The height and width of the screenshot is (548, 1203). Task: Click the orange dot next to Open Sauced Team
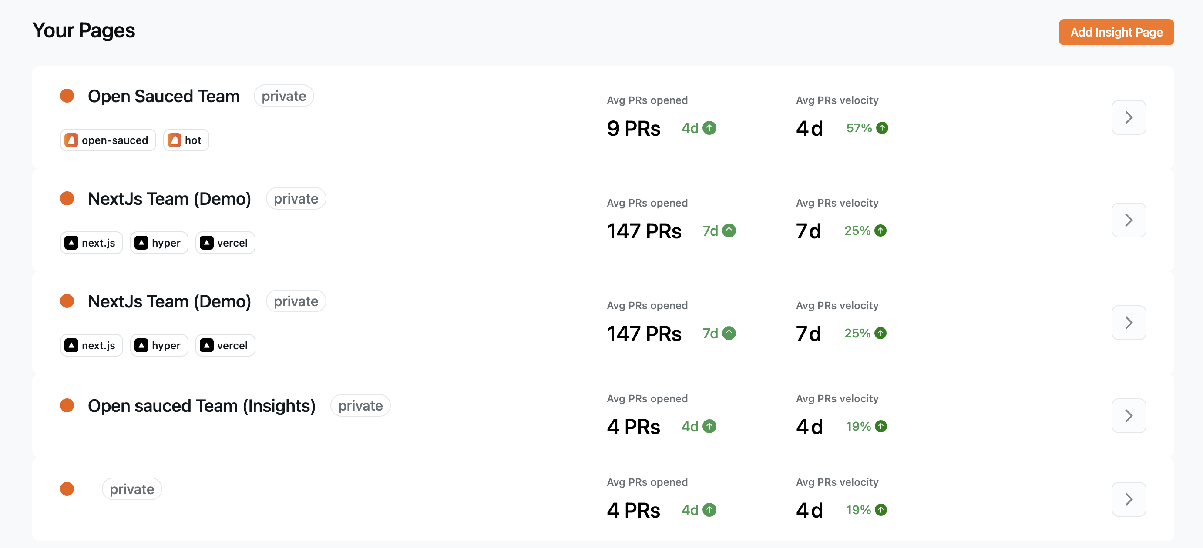tap(67, 96)
